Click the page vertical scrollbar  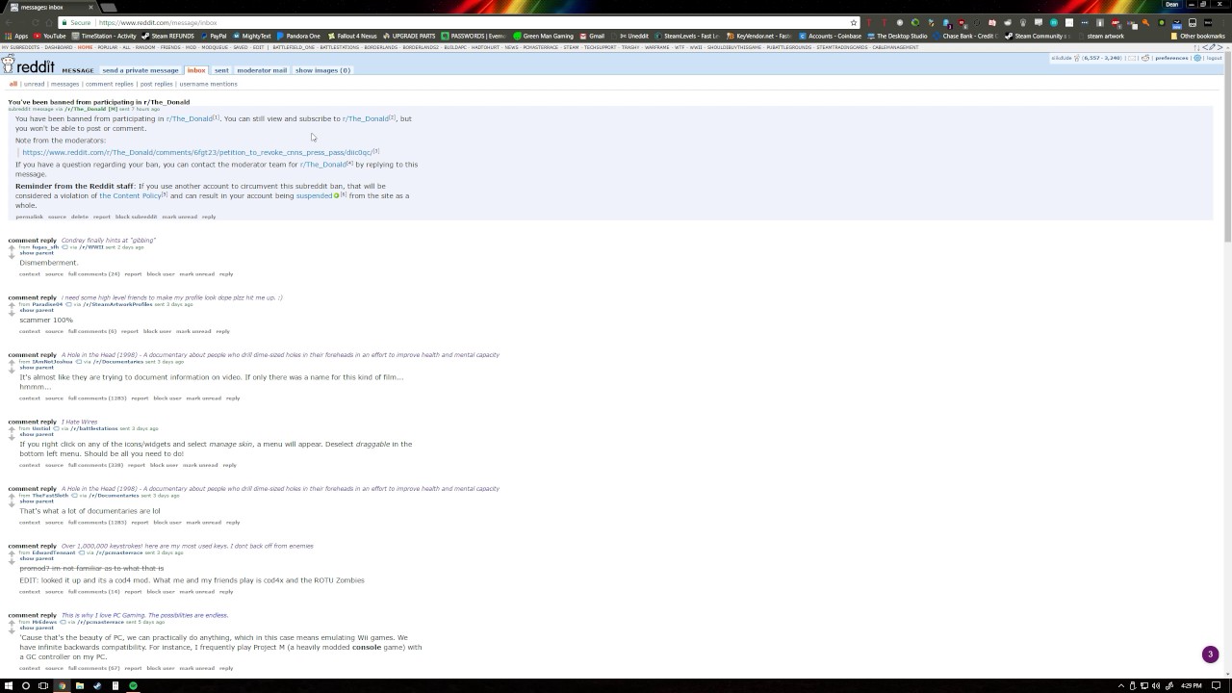[x=1227, y=144]
